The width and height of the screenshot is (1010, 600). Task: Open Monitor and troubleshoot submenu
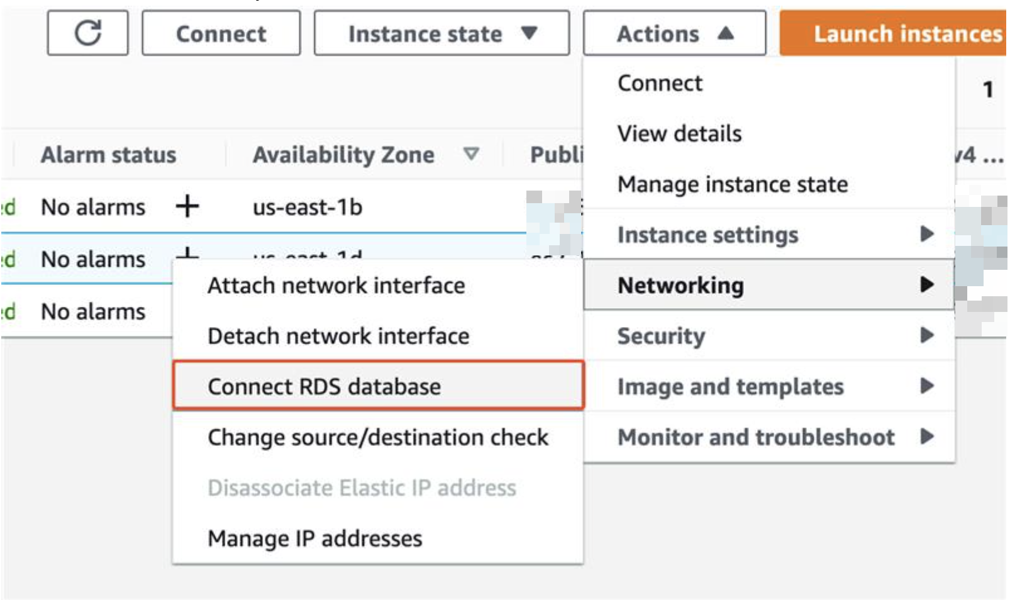coord(755,437)
